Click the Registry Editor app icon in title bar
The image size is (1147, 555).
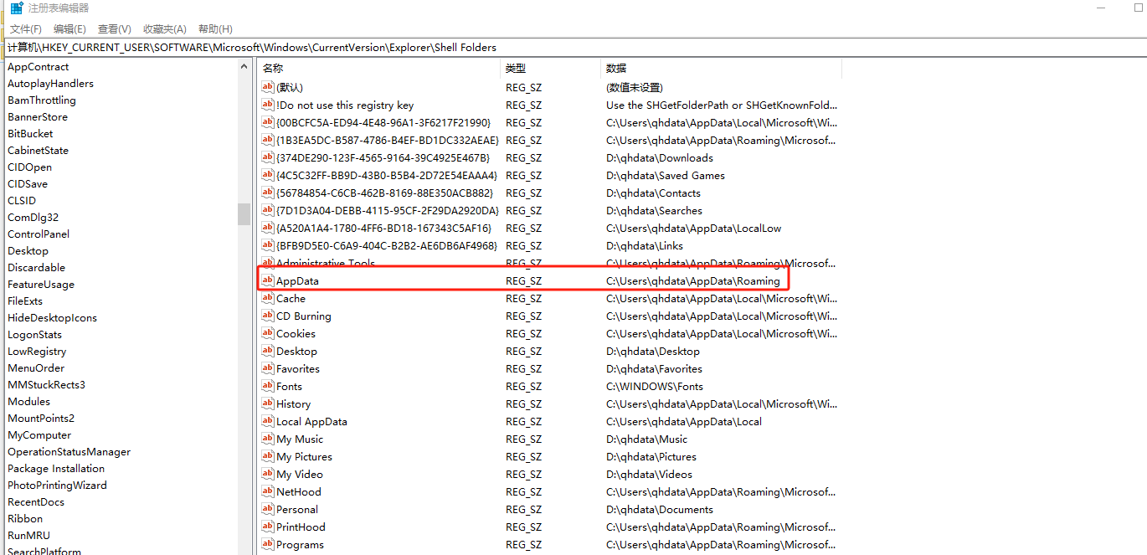click(x=17, y=8)
